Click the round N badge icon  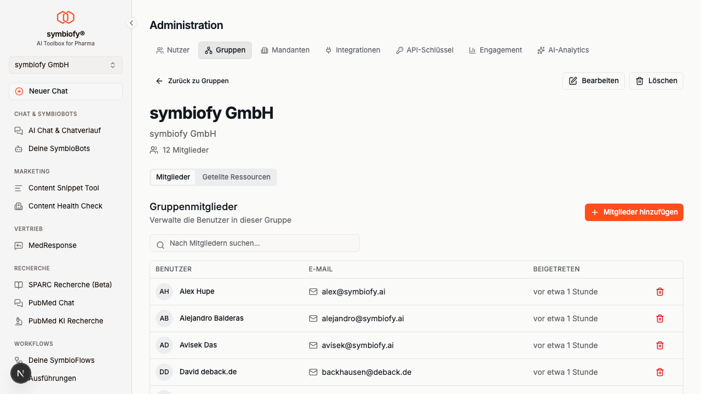(x=21, y=373)
